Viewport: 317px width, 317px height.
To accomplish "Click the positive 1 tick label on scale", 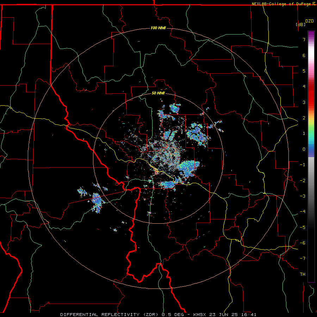I will tap(304, 133).
